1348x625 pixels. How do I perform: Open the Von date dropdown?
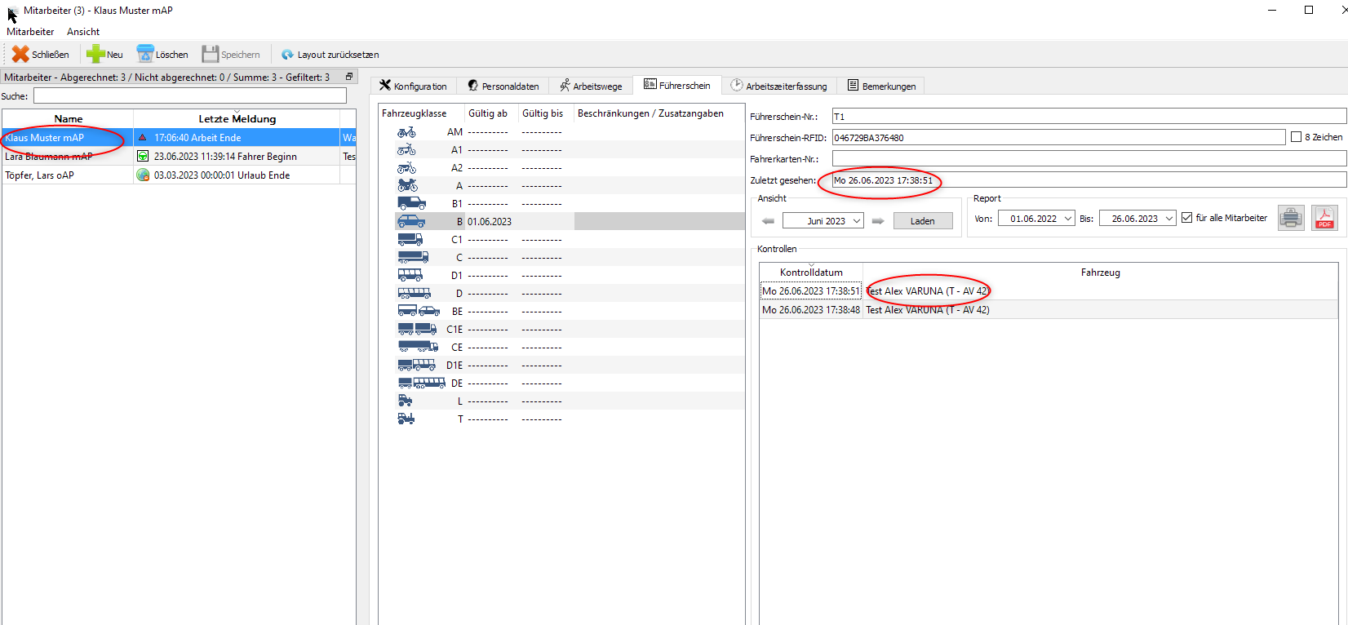[1068, 219]
